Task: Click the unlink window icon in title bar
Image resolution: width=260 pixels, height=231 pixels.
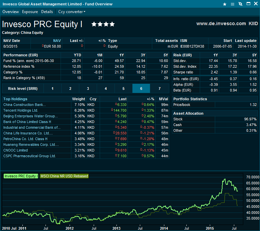Action: (x=241, y=4)
